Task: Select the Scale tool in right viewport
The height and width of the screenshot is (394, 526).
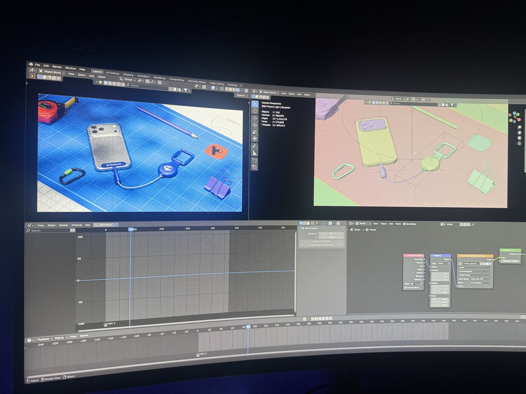Action: click(x=255, y=132)
